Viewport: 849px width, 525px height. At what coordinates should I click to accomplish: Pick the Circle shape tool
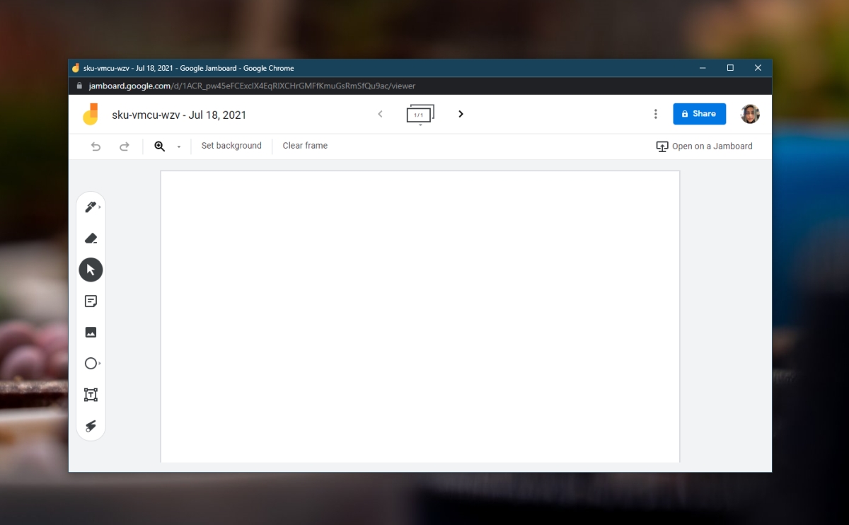pos(91,363)
